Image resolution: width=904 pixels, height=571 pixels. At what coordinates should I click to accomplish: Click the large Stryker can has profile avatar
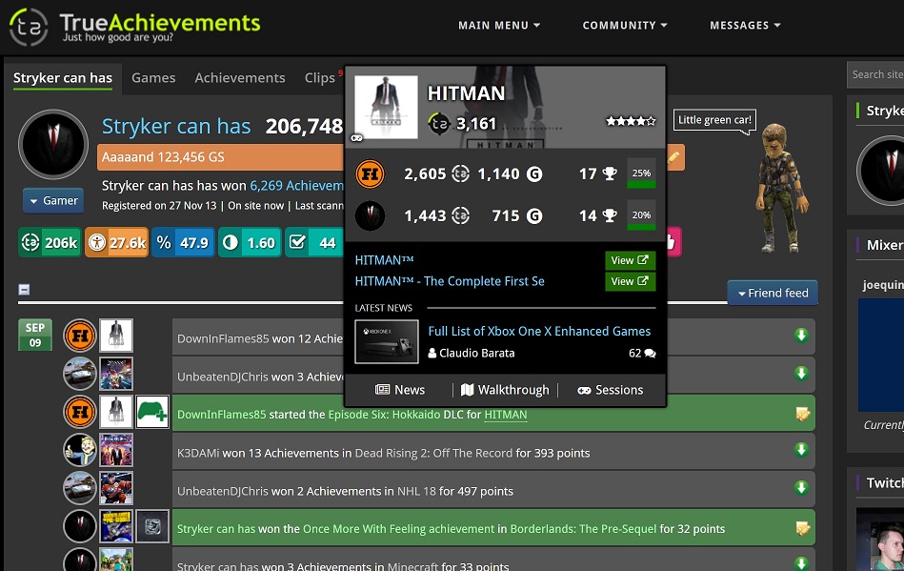[x=53, y=144]
